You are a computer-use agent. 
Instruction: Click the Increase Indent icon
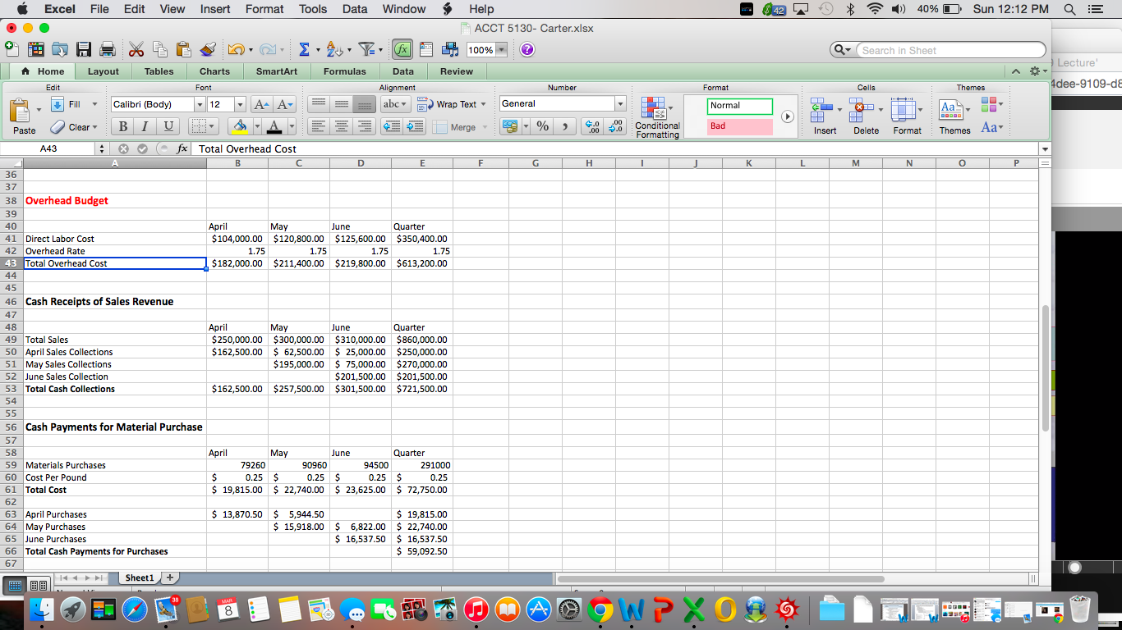point(415,126)
